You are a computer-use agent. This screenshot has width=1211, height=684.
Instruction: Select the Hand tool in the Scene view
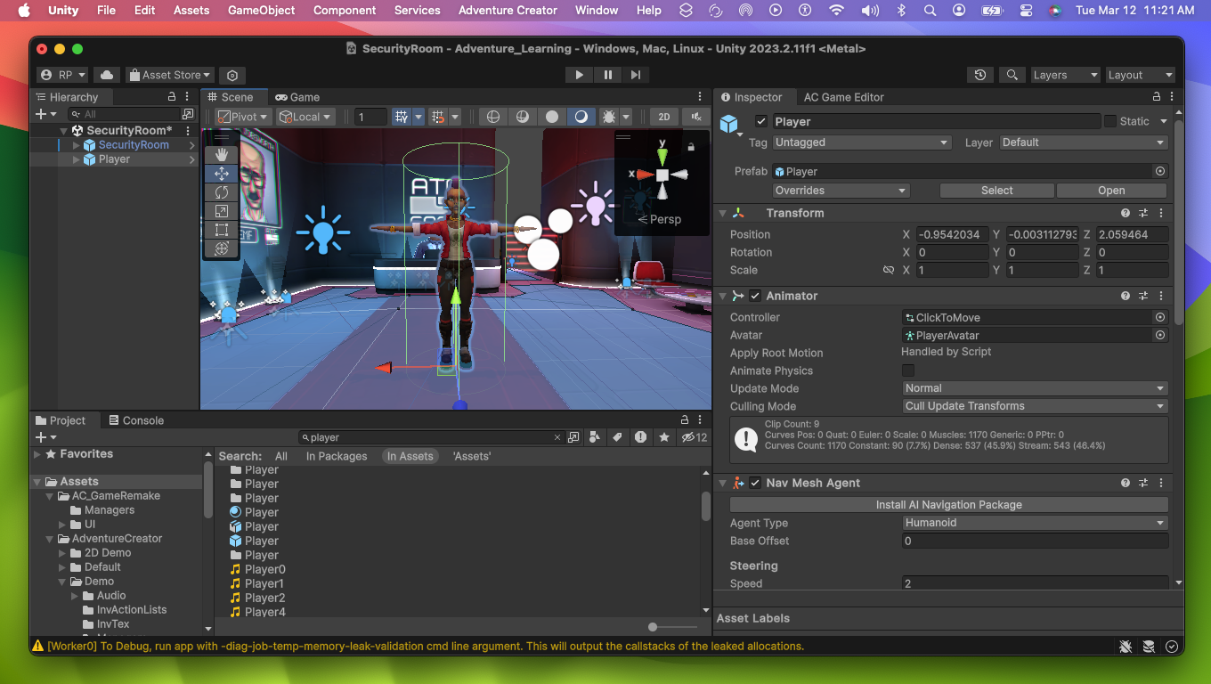pyautogui.click(x=223, y=154)
